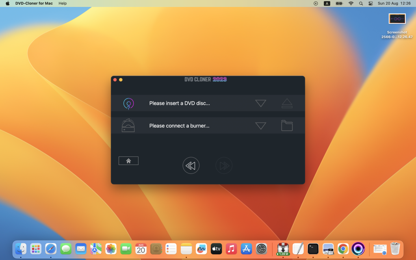The width and height of the screenshot is (416, 260).
Task: Open the Screenshot file on desktop
Action: coord(397,26)
